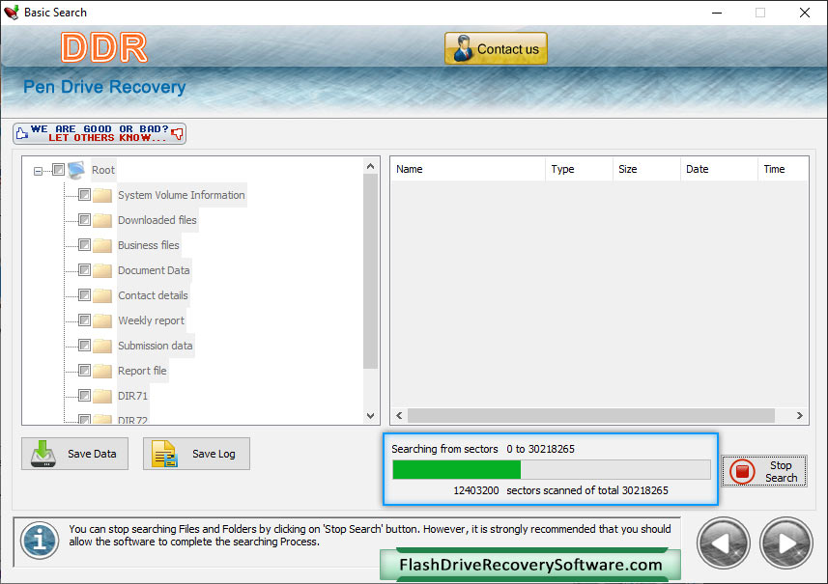
Task: Click the thumbs-down icon on the feedback banner
Action: pos(177,133)
